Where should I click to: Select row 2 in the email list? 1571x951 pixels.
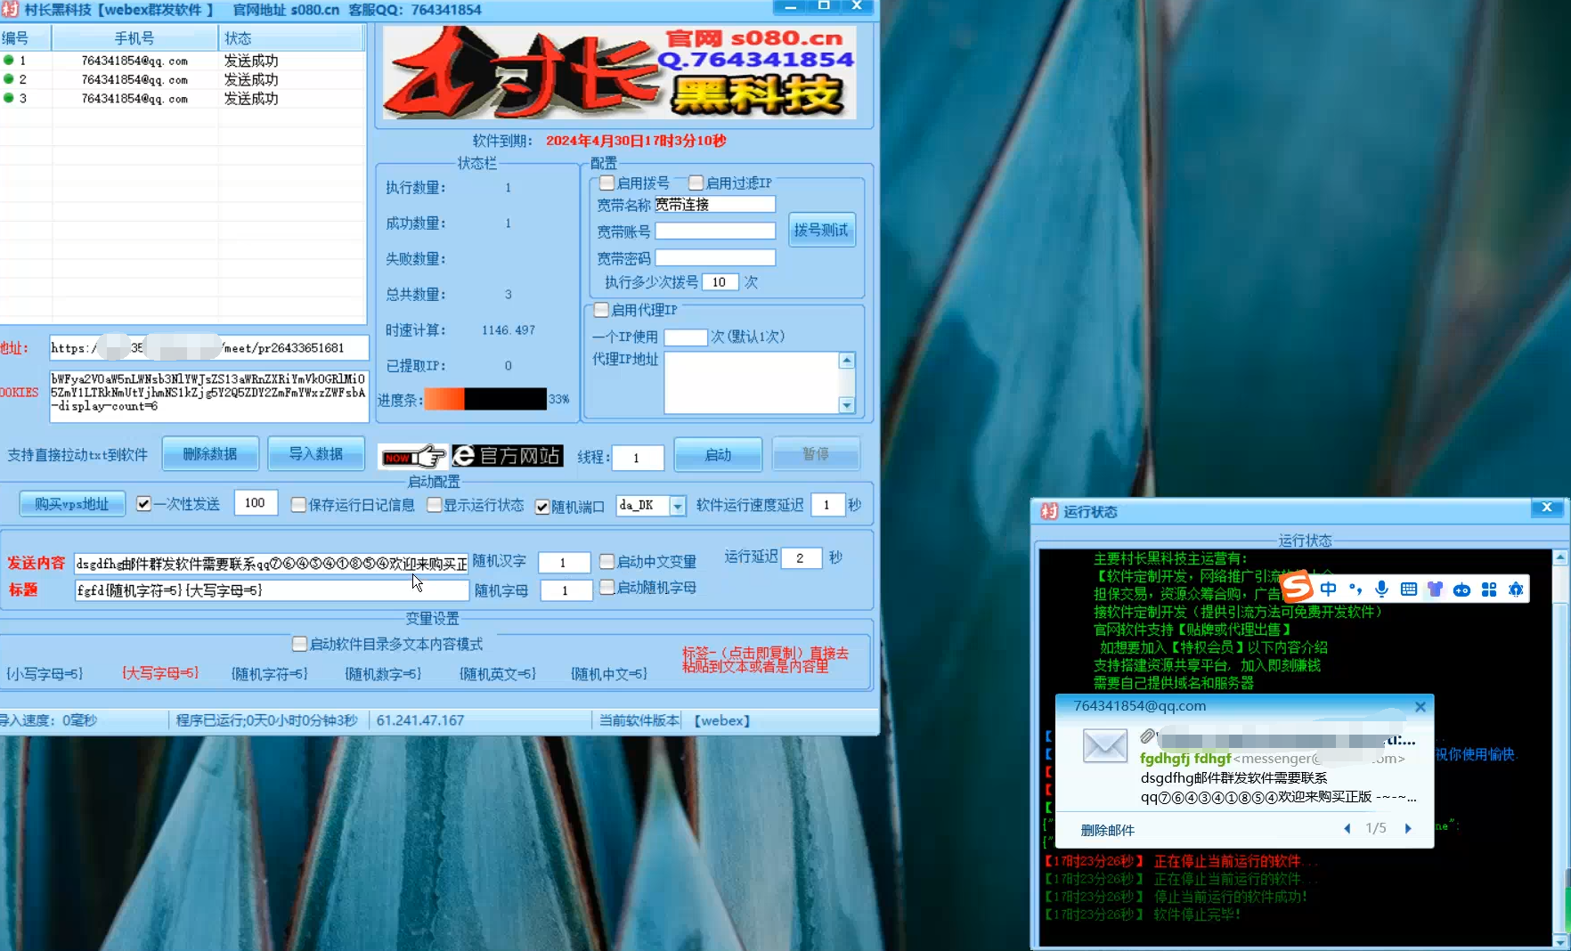pyautogui.click(x=183, y=79)
